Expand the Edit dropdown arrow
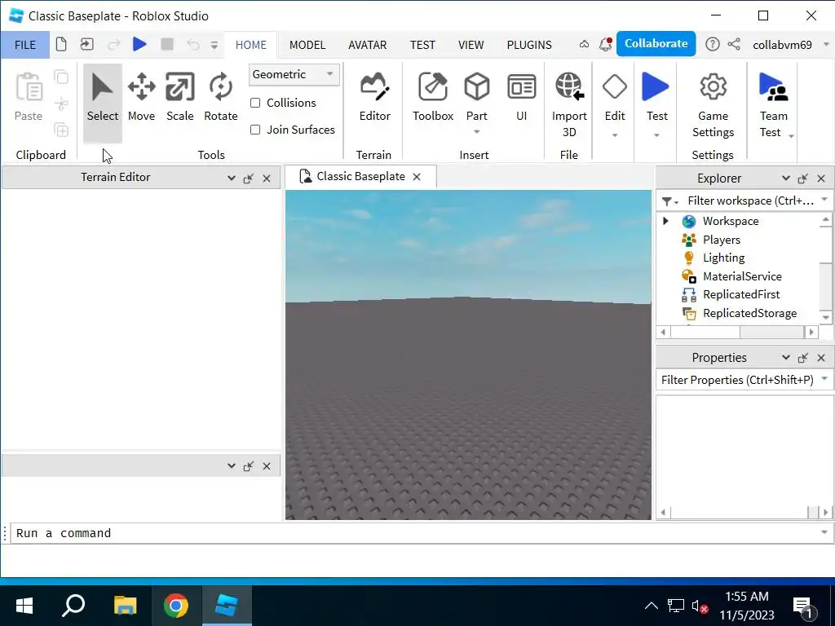Viewport: 835px width, 626px height. pyautogui.click(x=615, y=134)
